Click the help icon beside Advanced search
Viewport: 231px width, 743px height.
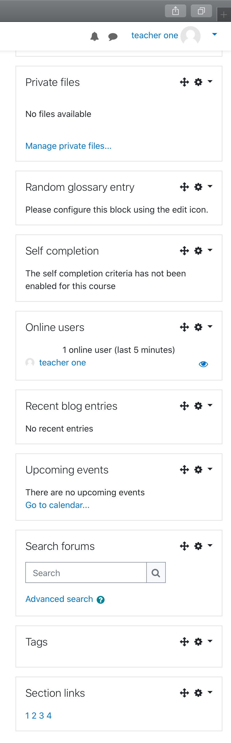pos(101,600)
